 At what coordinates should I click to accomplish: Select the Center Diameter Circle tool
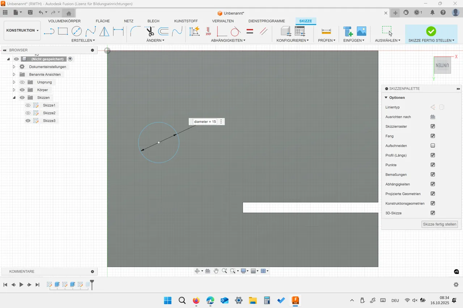pos(77,31)
